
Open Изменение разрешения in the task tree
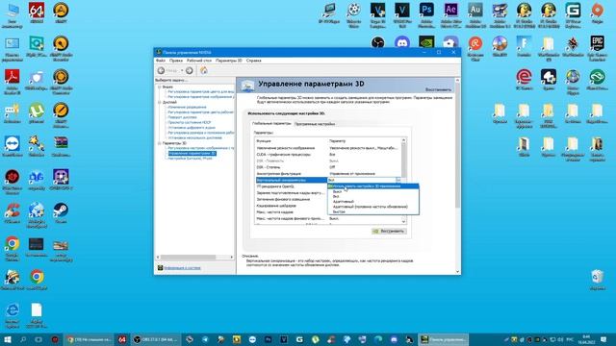[187, 107]
